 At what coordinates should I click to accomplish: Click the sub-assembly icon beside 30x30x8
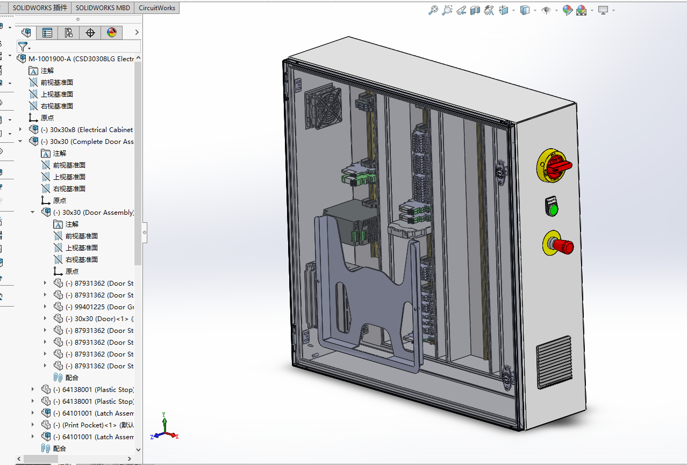[34, 129]
